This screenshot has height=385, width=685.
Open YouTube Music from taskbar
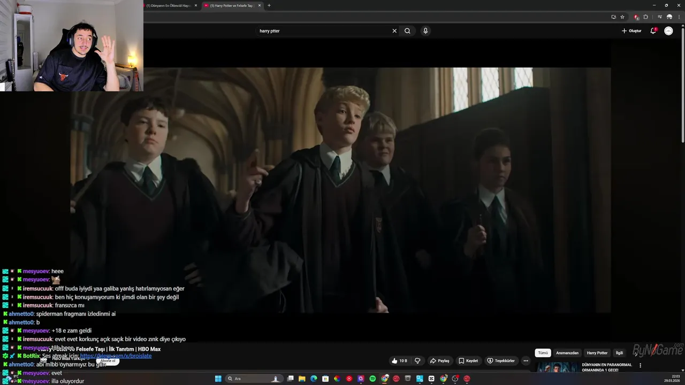[349, 379]
